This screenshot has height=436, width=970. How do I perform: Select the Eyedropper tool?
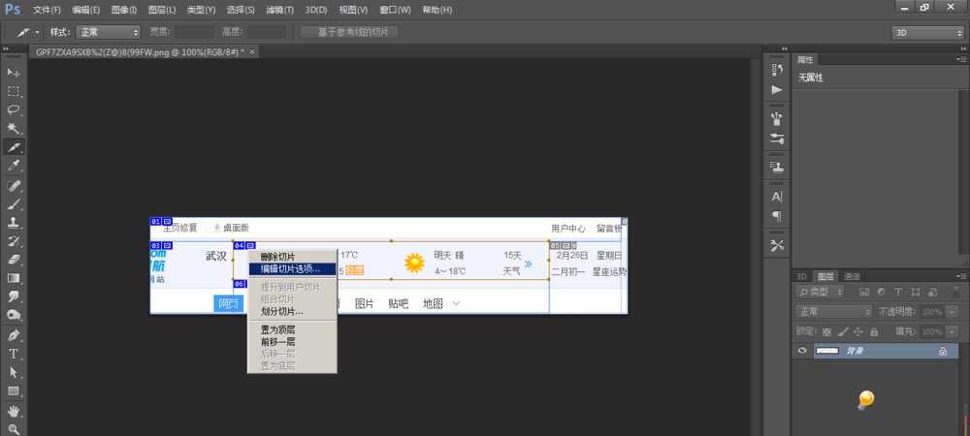(14, 166)
